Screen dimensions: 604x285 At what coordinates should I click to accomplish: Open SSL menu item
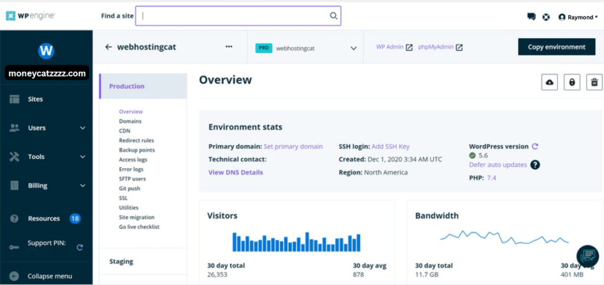point(123,198)
